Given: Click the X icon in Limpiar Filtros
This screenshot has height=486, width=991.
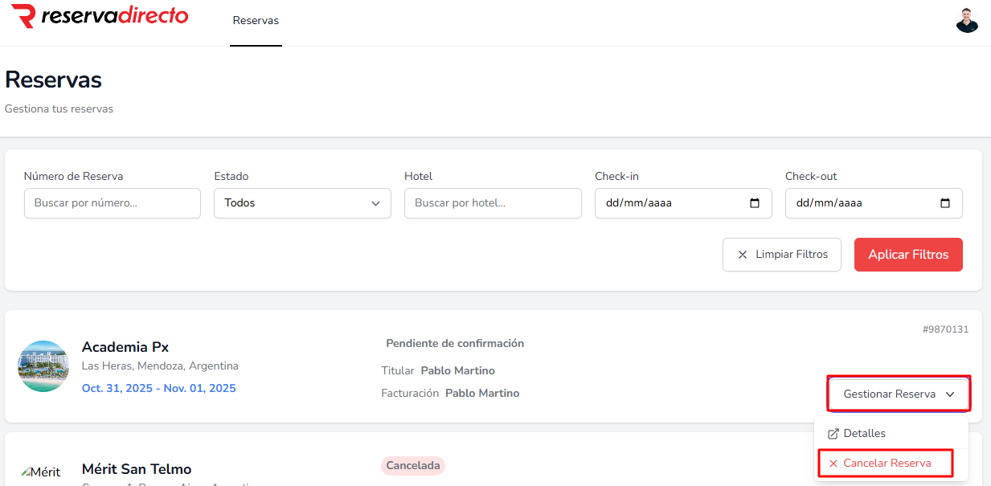Looking at the screenshot, I should point(743,255).
